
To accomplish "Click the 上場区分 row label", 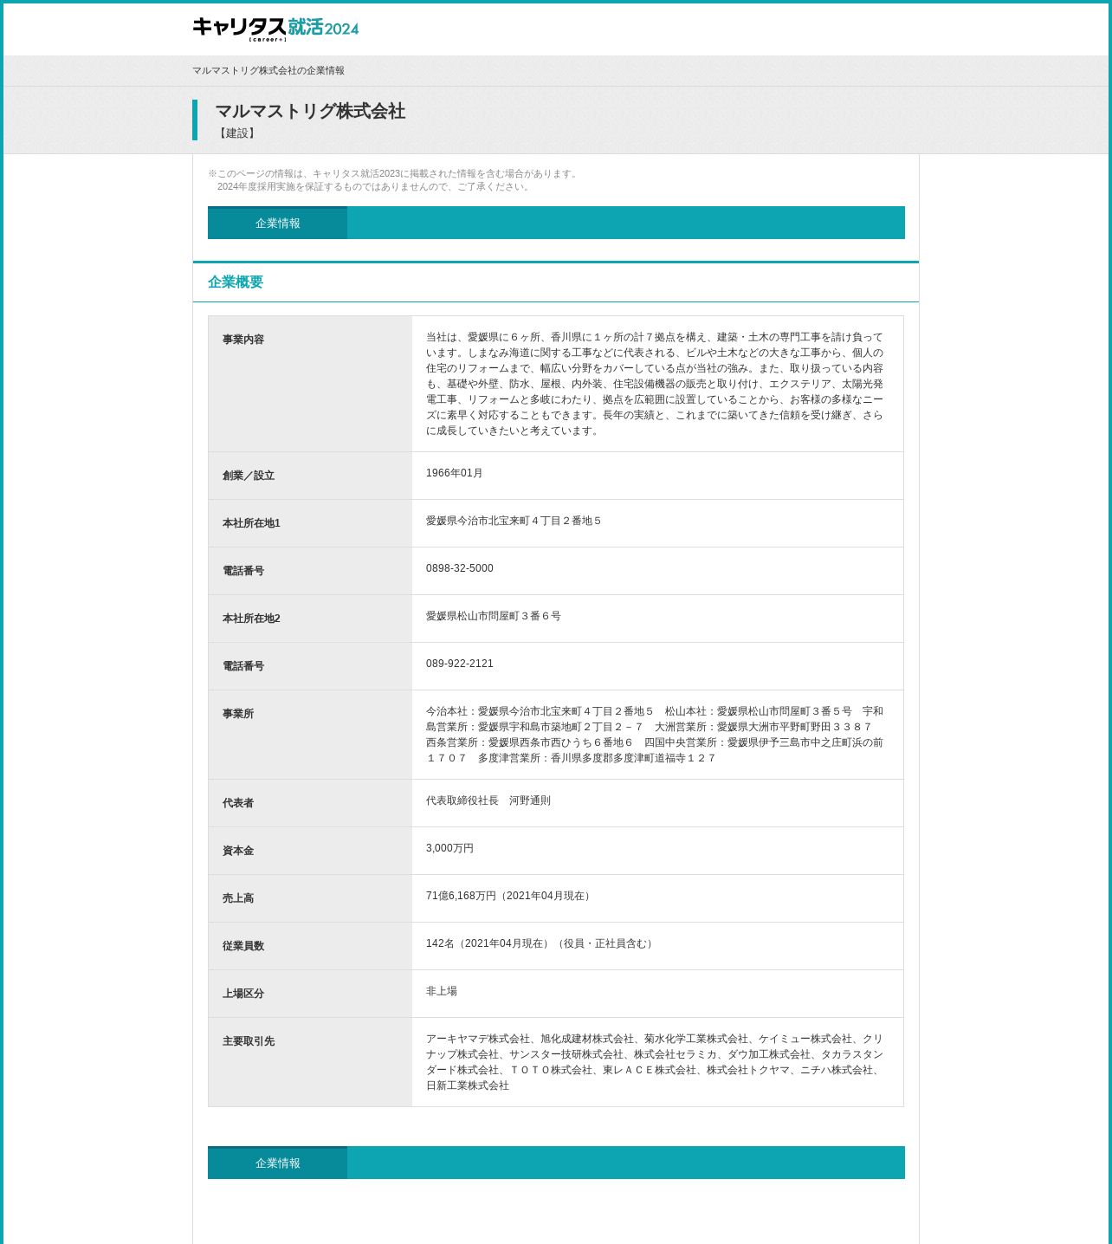I will coord(243,994).
